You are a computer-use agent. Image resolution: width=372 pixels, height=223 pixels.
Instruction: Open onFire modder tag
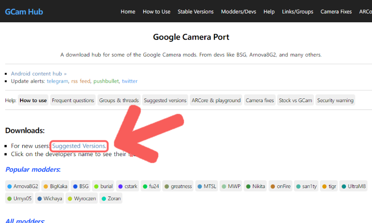[280, 186]
